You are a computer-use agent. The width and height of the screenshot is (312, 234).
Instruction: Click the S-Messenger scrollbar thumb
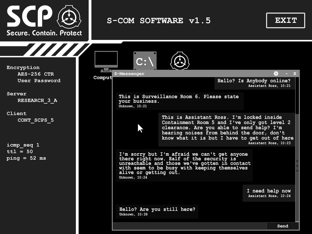297,167
